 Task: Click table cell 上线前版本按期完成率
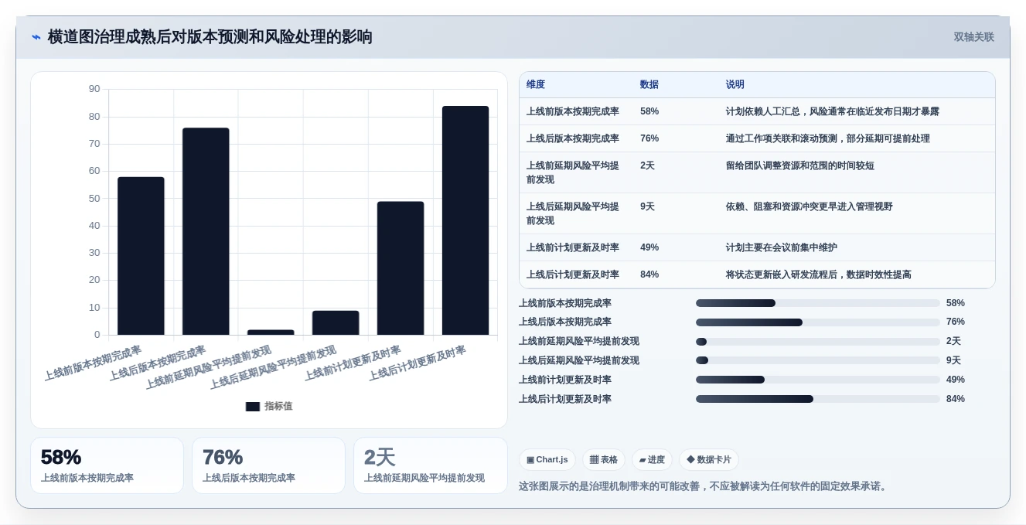coord(573,111)
